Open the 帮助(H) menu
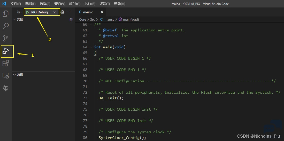 (120, 4)
